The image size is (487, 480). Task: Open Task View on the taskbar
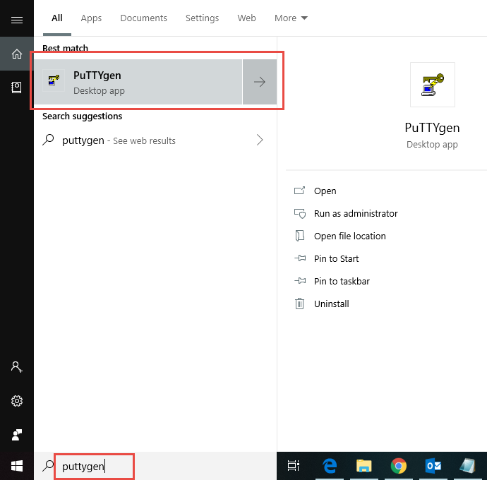(x=293, y=465)
